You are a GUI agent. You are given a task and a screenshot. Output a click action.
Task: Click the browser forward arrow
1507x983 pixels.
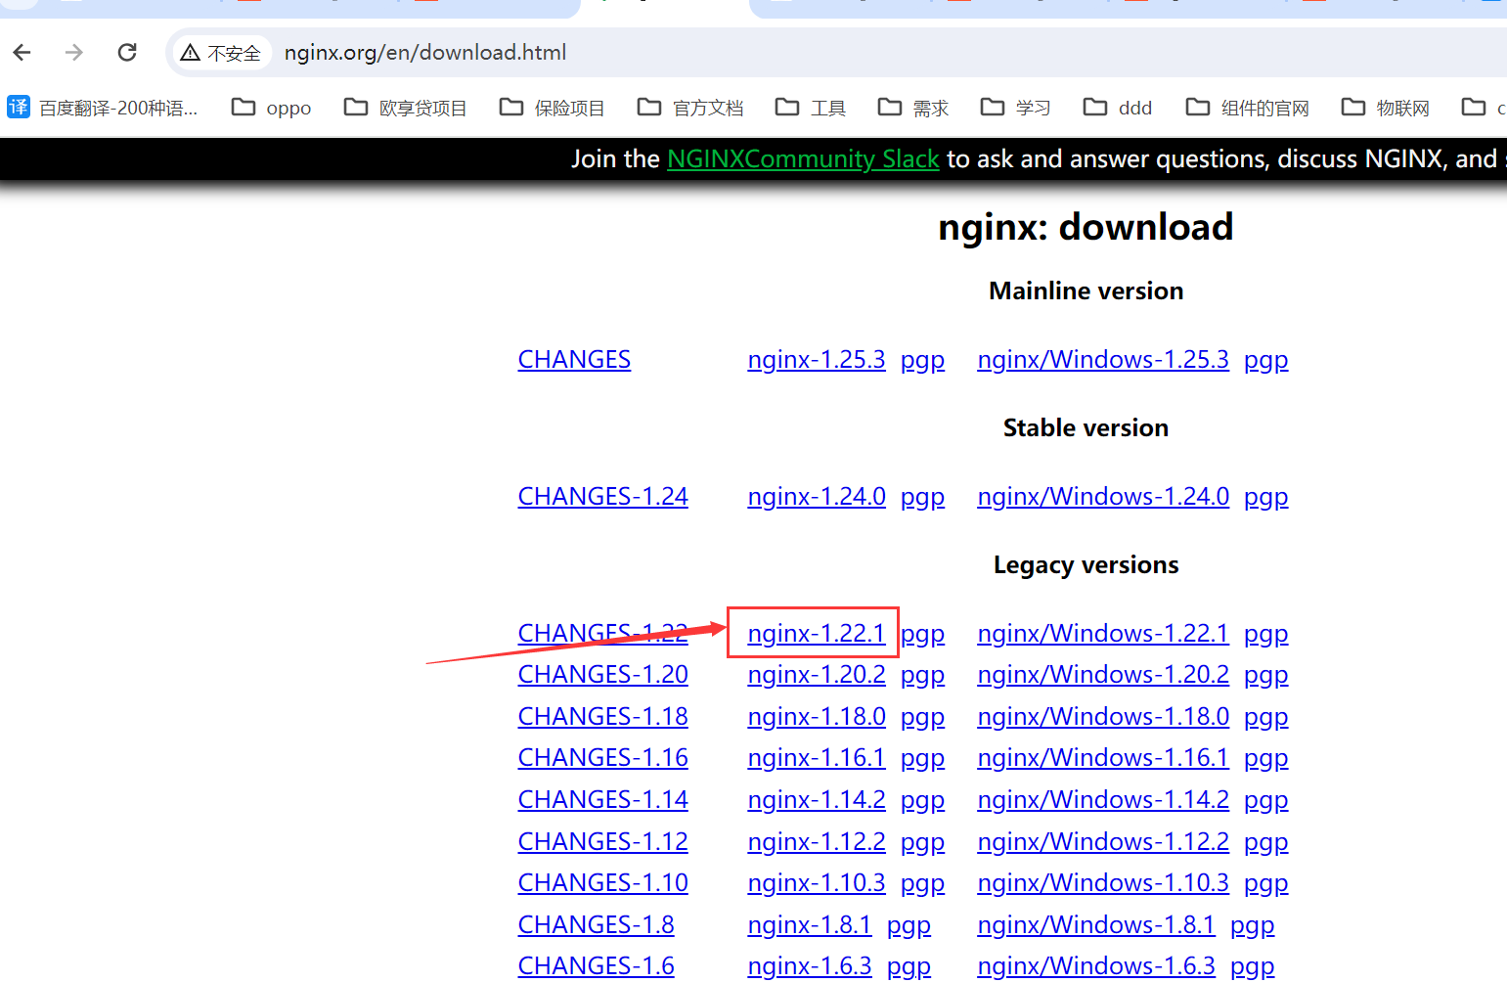click(x=74, y=53)
